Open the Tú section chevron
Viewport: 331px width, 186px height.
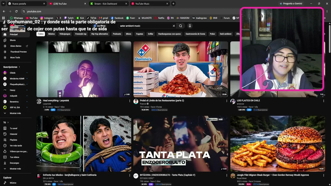click(8, 122)
